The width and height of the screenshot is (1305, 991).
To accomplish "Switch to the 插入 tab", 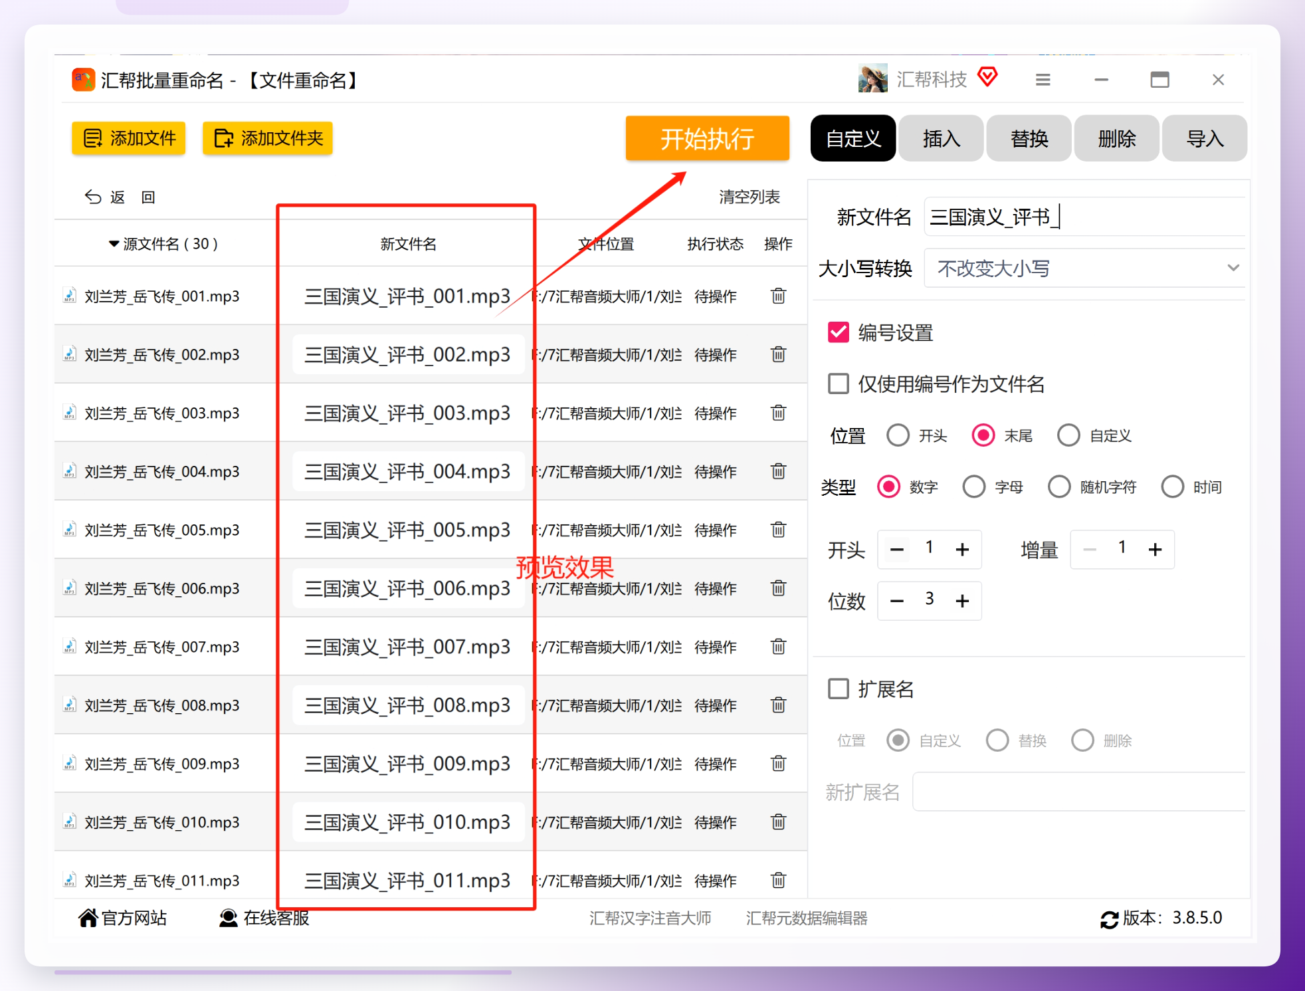I will [x=941, y=138].
